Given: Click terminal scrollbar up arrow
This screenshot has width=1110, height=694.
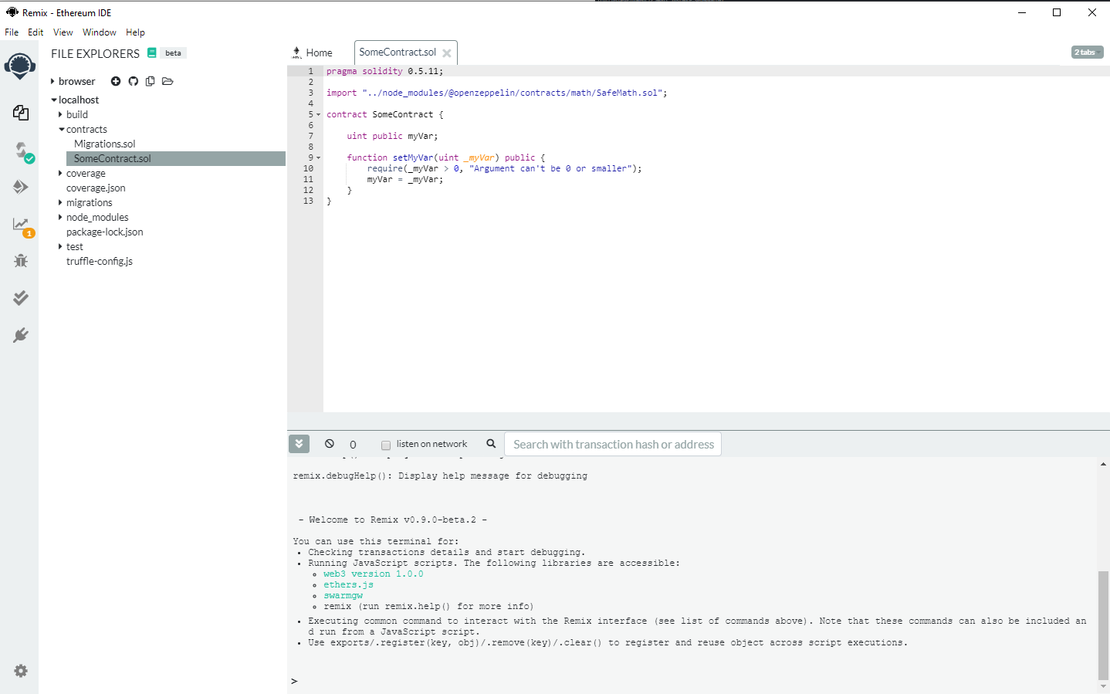Looking at the screenshot, I should tap(1104, 464).
